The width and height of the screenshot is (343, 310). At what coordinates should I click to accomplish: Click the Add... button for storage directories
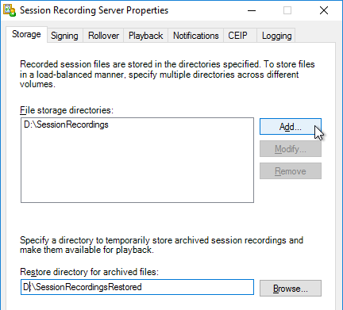(291, 127)
